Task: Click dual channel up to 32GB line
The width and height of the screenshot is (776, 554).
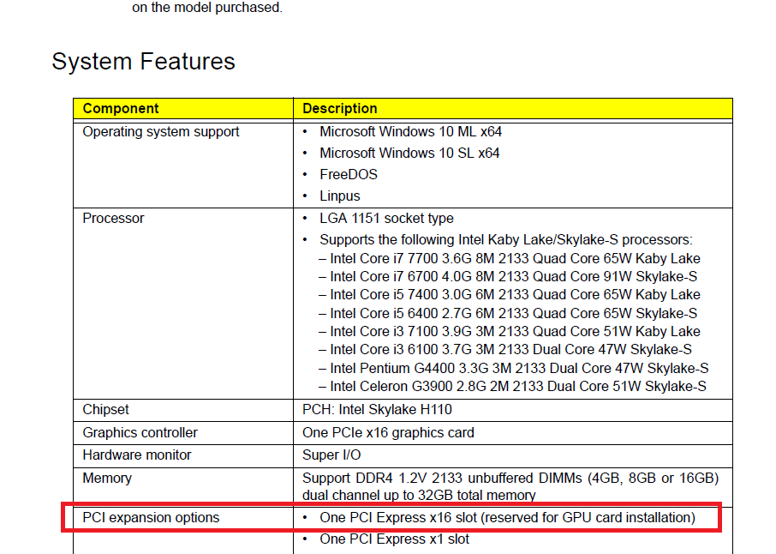Action: 419,496
